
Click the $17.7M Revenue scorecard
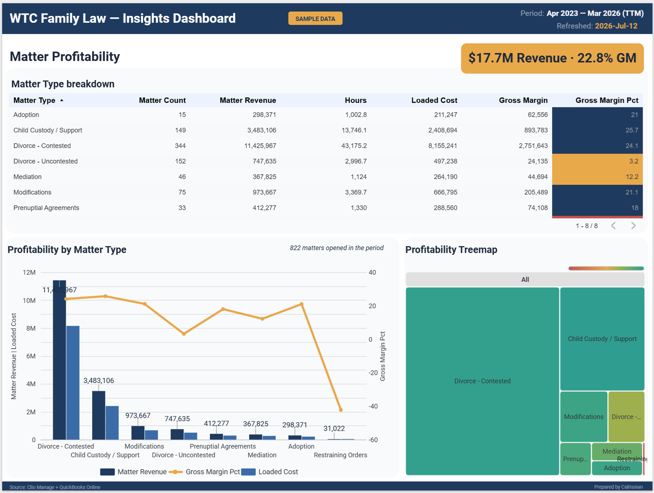pyautogui.click(x=552, y=58)
